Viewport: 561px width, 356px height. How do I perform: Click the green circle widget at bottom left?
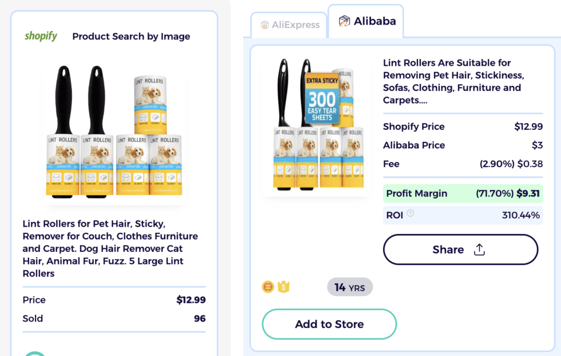click(x=35, y=353)
